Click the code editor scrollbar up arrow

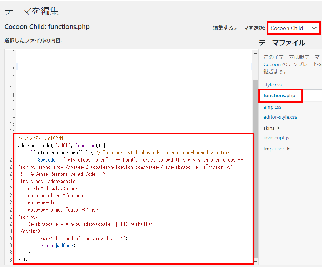click(x=255, y=53)
